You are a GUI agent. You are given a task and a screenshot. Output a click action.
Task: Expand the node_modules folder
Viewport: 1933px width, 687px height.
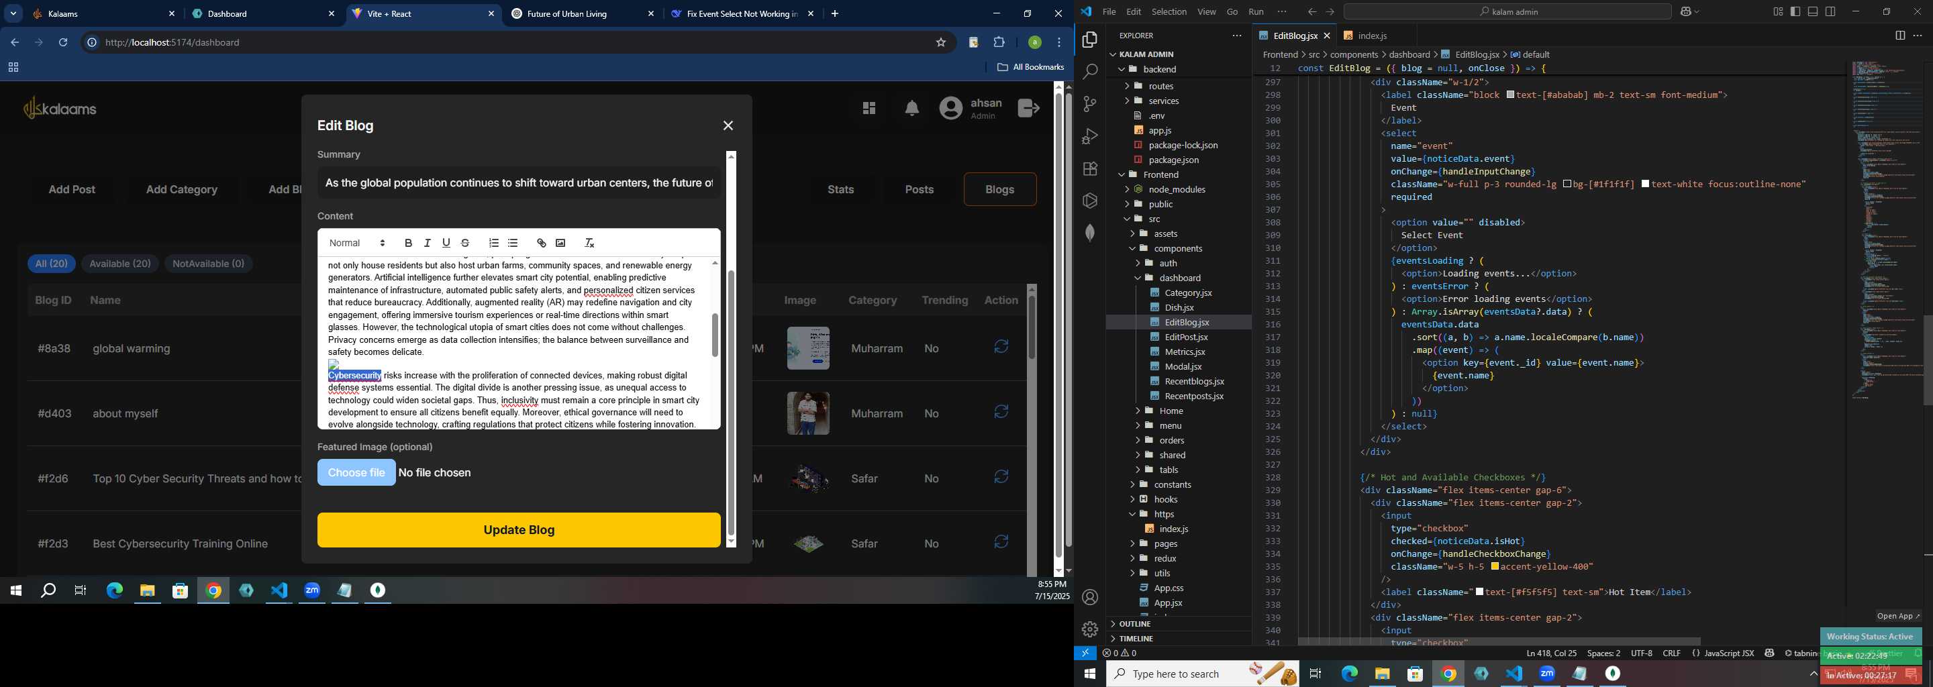[1126, 190]
